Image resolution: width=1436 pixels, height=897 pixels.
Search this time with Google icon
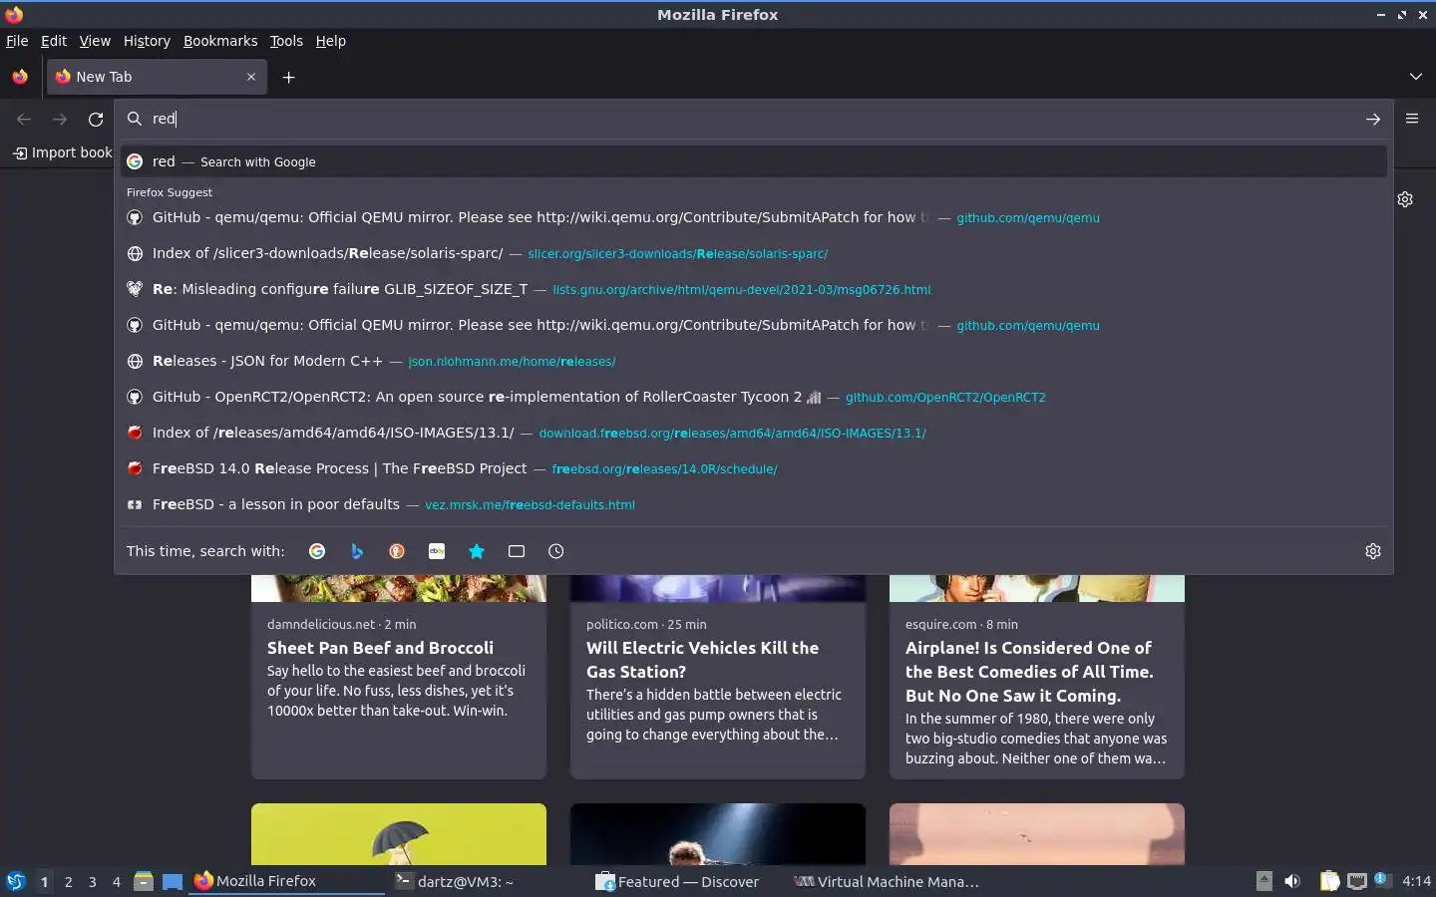(317, 551)
